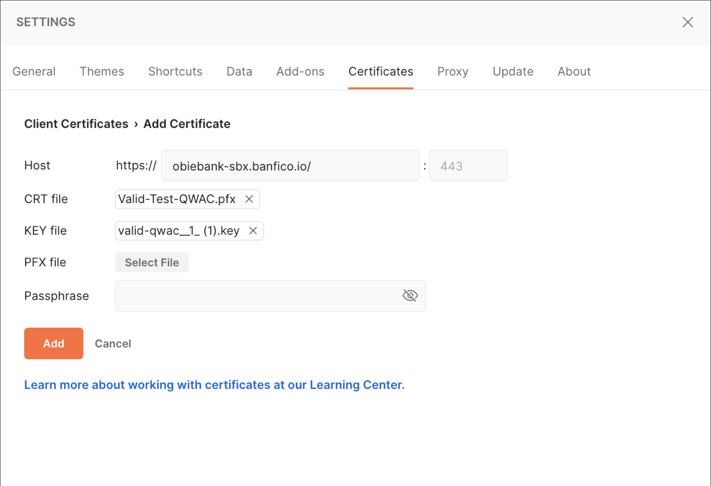The height and width of the screenshot is (486, 711).
Task: Open the General tab
Action: coord(34,72)
